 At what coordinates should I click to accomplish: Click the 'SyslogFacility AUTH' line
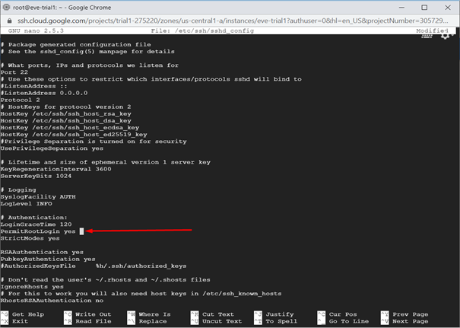38,196
